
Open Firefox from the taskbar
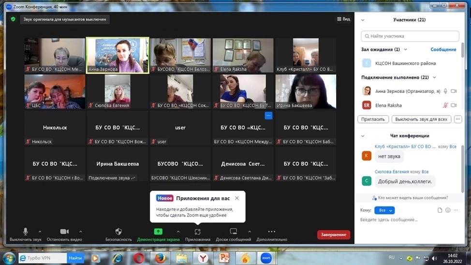[160, 258]
